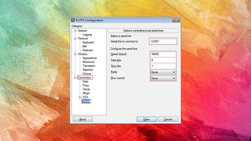This screenshot has height=141, width=251.
Task: Open Proxy settings category
Action: click(x=86, y=85)
